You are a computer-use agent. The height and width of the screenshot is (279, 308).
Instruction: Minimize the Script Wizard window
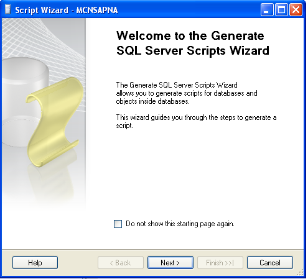[267, 9]
